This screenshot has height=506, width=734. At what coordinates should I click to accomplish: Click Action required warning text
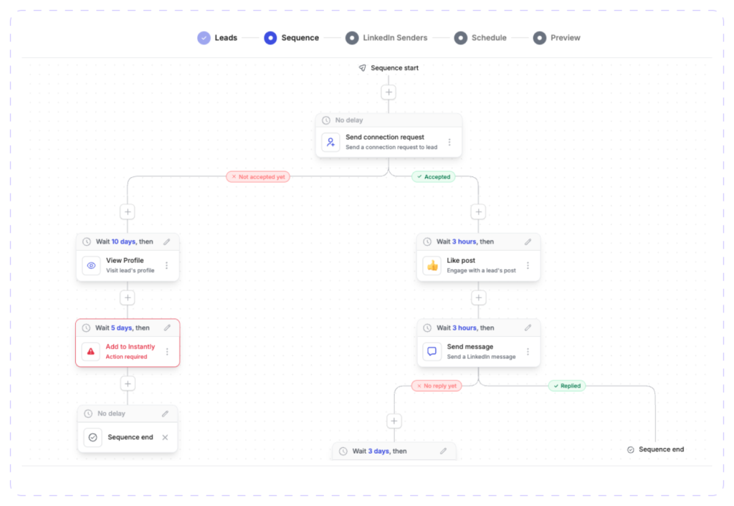tap(126, 357)
